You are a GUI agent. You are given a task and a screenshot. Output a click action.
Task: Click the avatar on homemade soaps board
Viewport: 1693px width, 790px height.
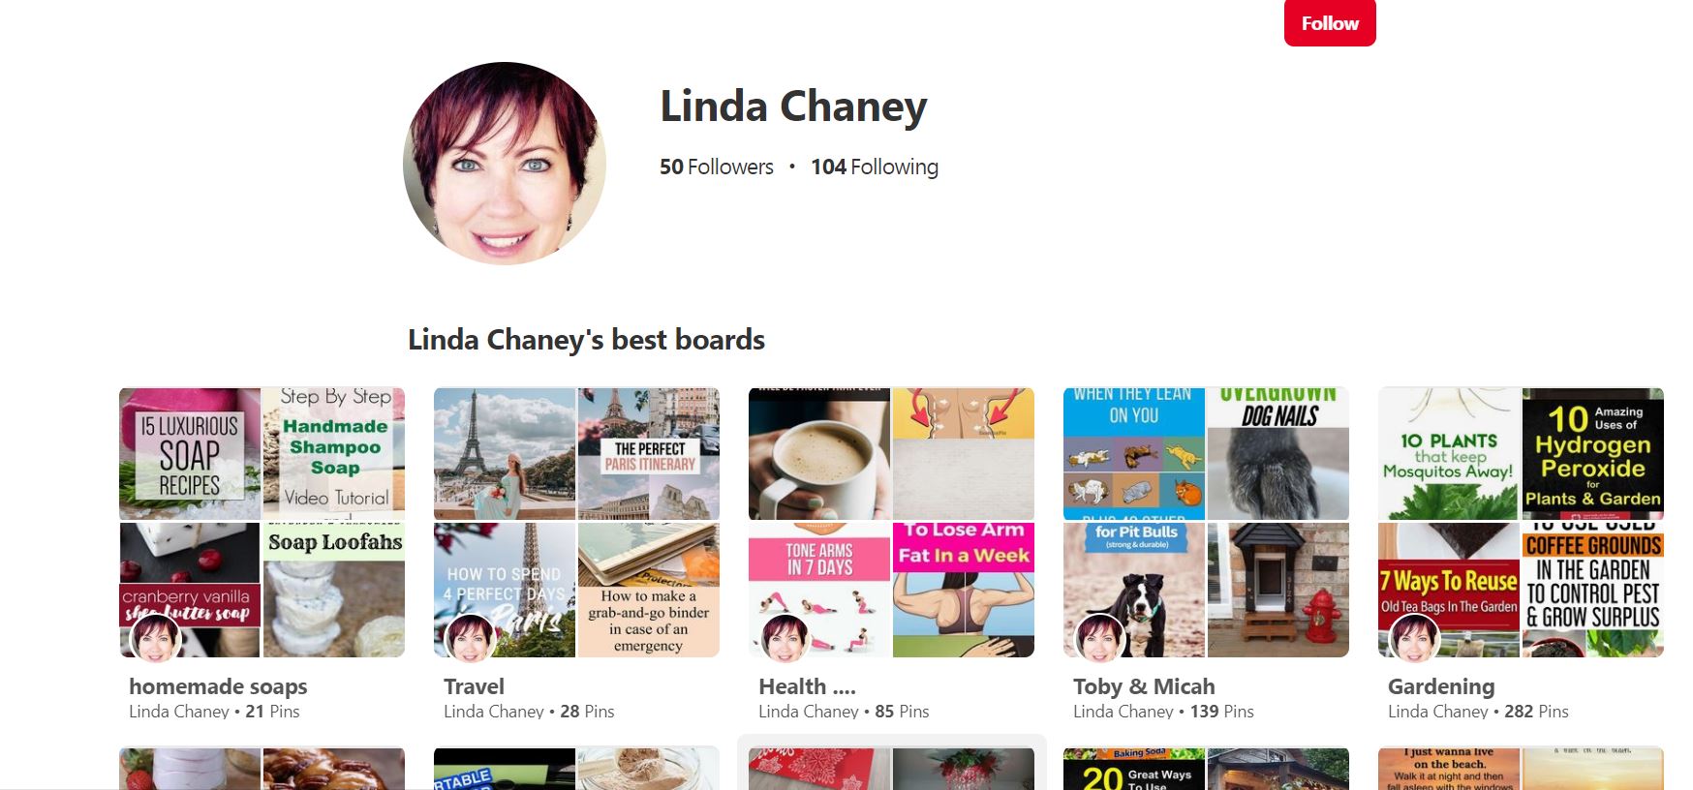(x=156, y=639)
